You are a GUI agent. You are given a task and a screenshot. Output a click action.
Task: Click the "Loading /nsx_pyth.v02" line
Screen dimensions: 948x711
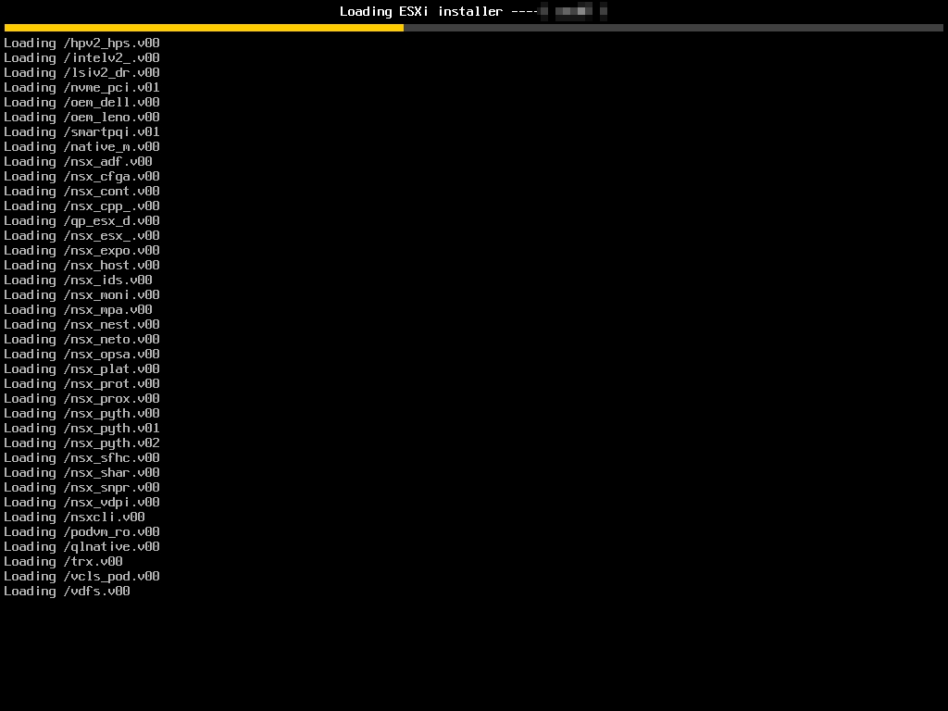(x=81, y=443)
